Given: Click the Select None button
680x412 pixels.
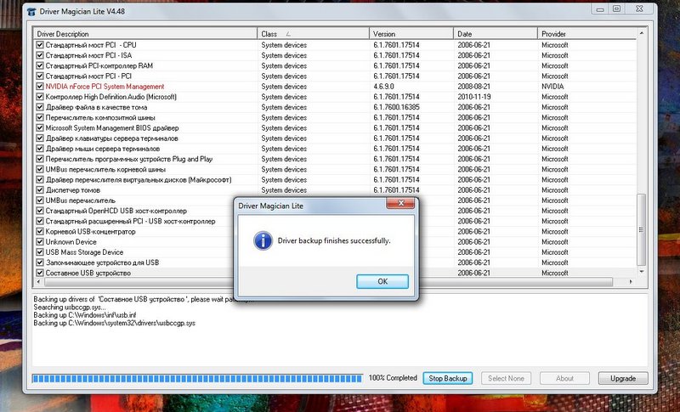Looking at the screenshot, I should [x=506, y=378].
